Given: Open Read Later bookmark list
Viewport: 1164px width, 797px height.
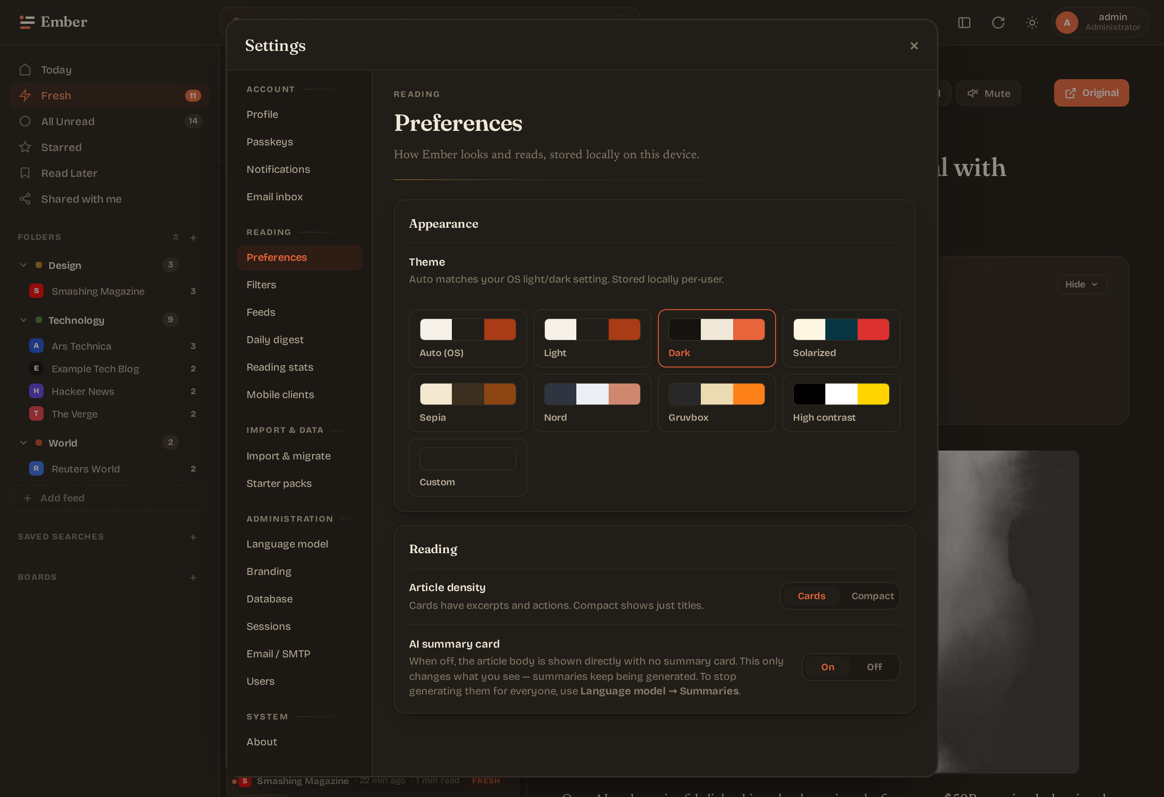Looking at the screenshot, I should coord(109,173).
